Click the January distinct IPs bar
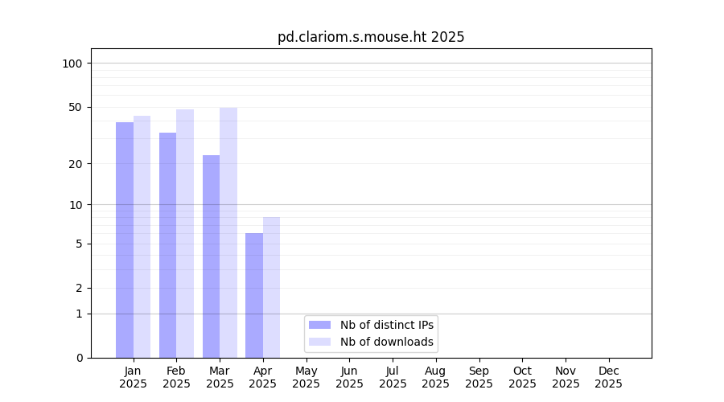Image resolution: width=724 pixels, height=402 pixels. pyautogui.click(x=125, y=240)
